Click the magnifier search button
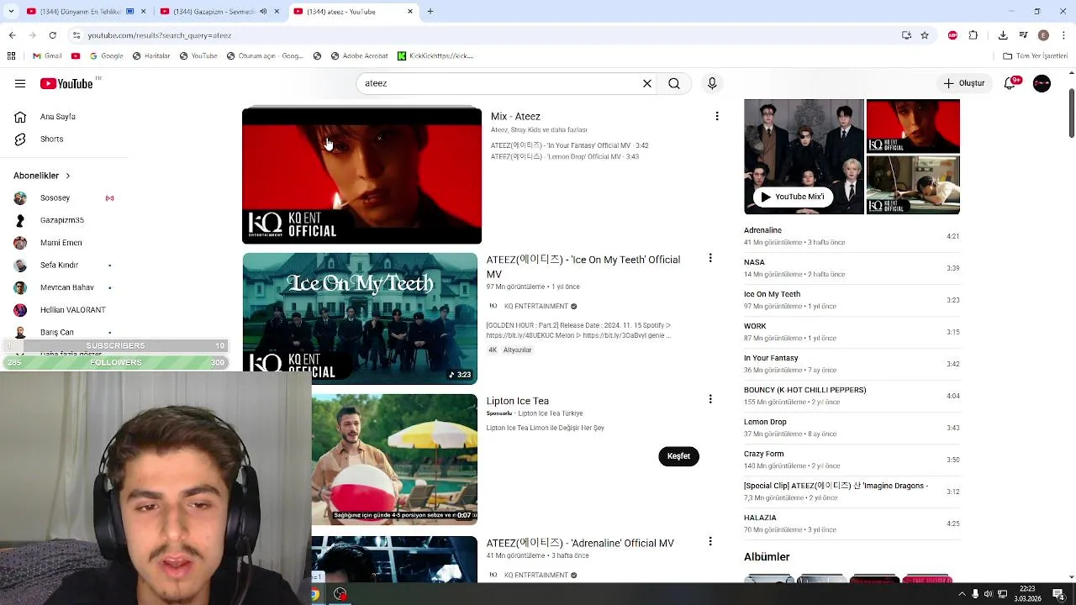1076x605 pixels. 674,83
